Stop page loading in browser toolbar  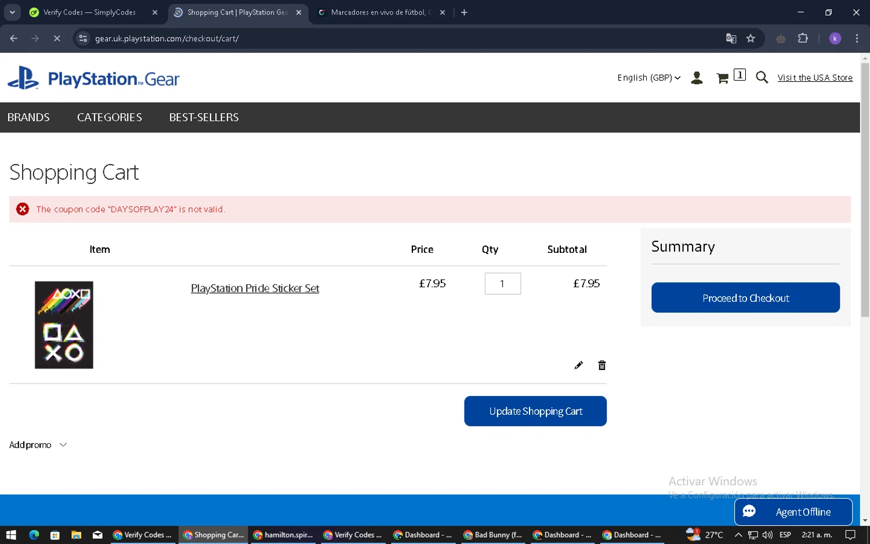[57, 38]
